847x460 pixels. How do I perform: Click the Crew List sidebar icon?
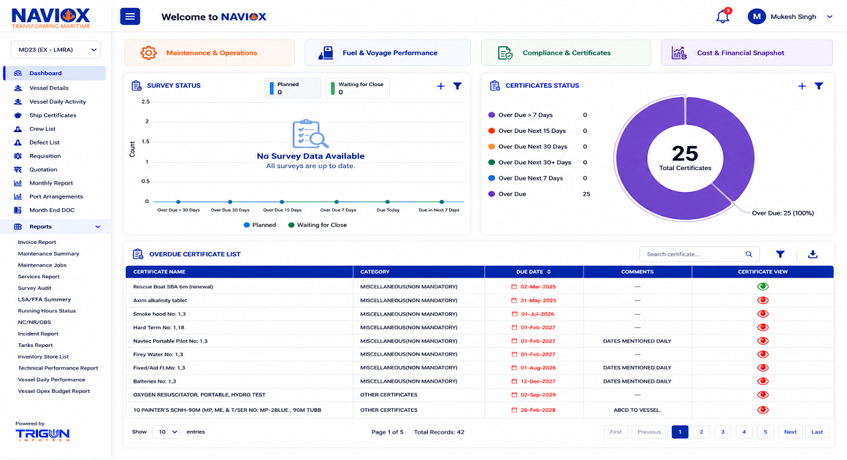pos(18,129)
